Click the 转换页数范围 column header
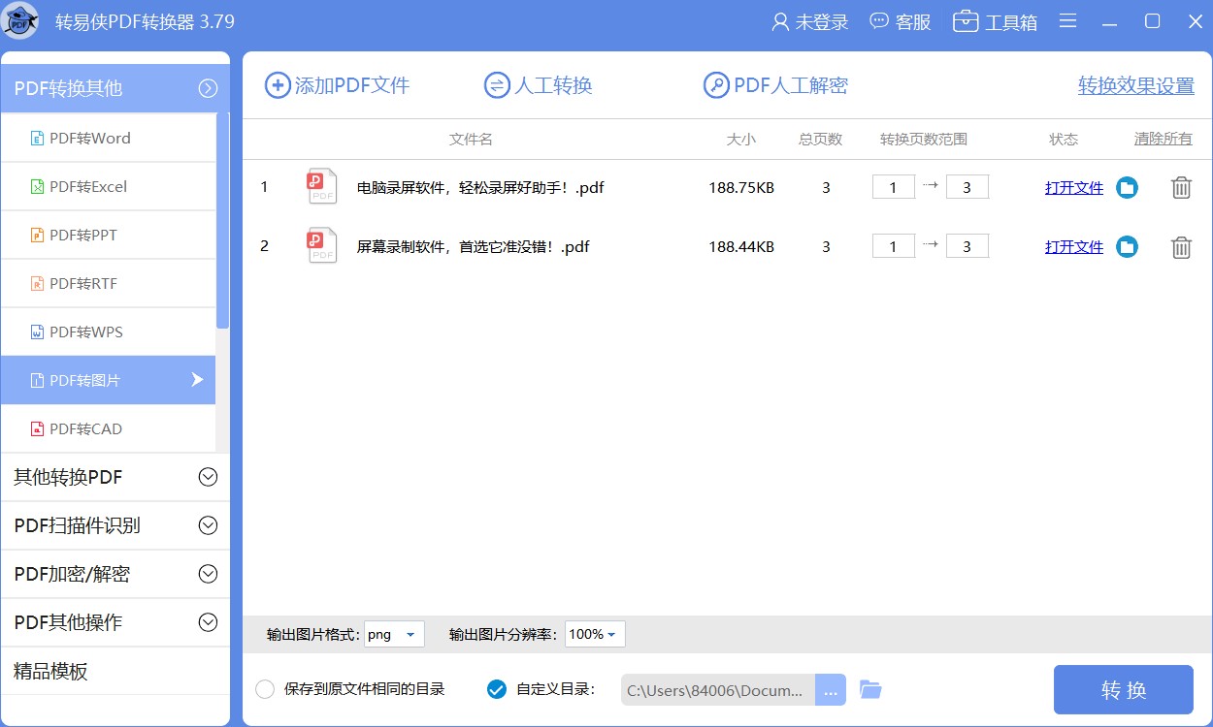 coord(924,139)
